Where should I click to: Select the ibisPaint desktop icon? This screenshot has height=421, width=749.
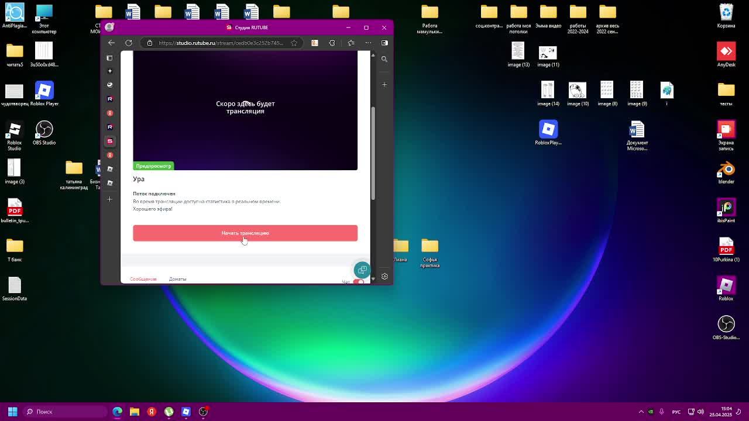[726, 211]
